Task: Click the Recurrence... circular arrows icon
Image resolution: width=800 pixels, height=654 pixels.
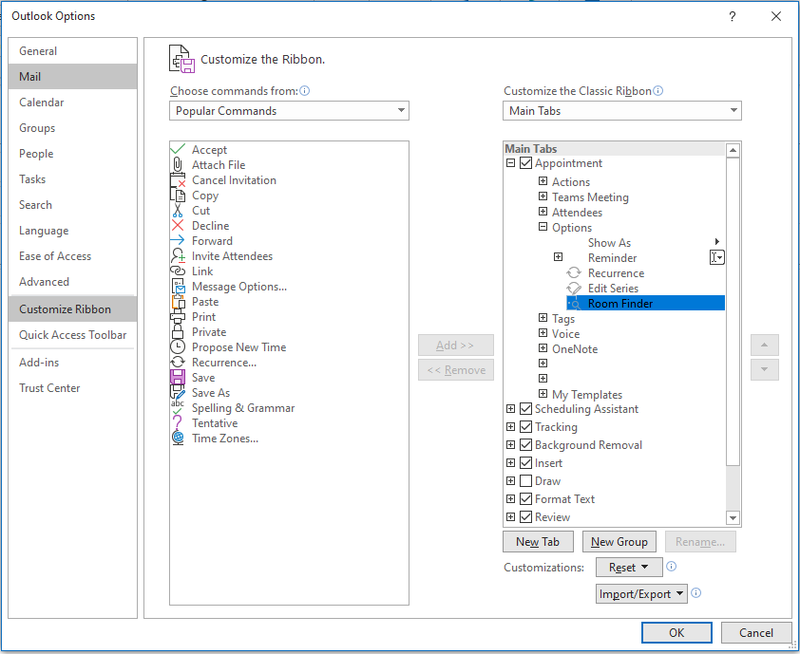Action: 178,363
